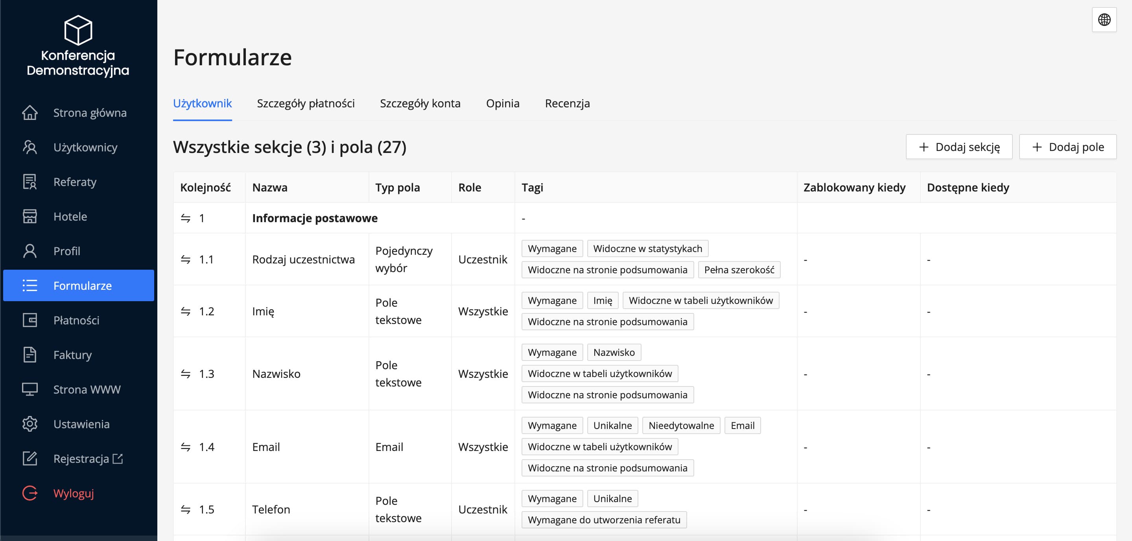
Task: Click the reorder icon on the Telefon row
Action: [x=185, y=509]
